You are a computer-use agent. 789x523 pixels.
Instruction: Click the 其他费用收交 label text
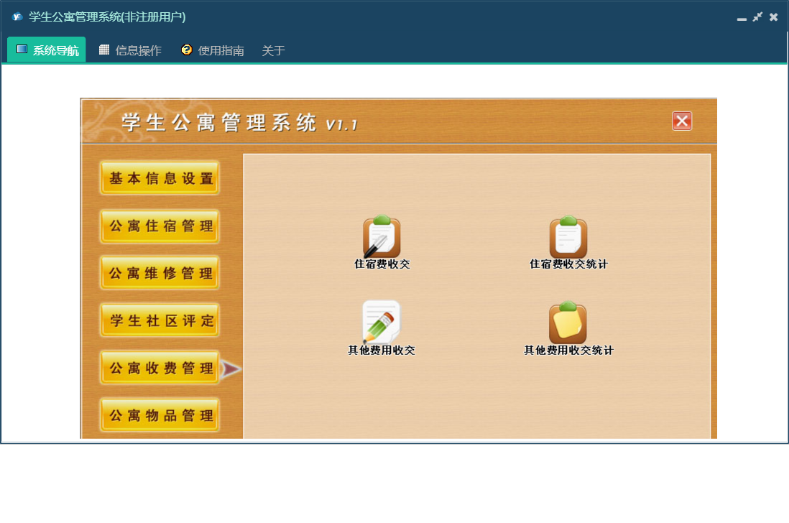(x=382, y=350)
